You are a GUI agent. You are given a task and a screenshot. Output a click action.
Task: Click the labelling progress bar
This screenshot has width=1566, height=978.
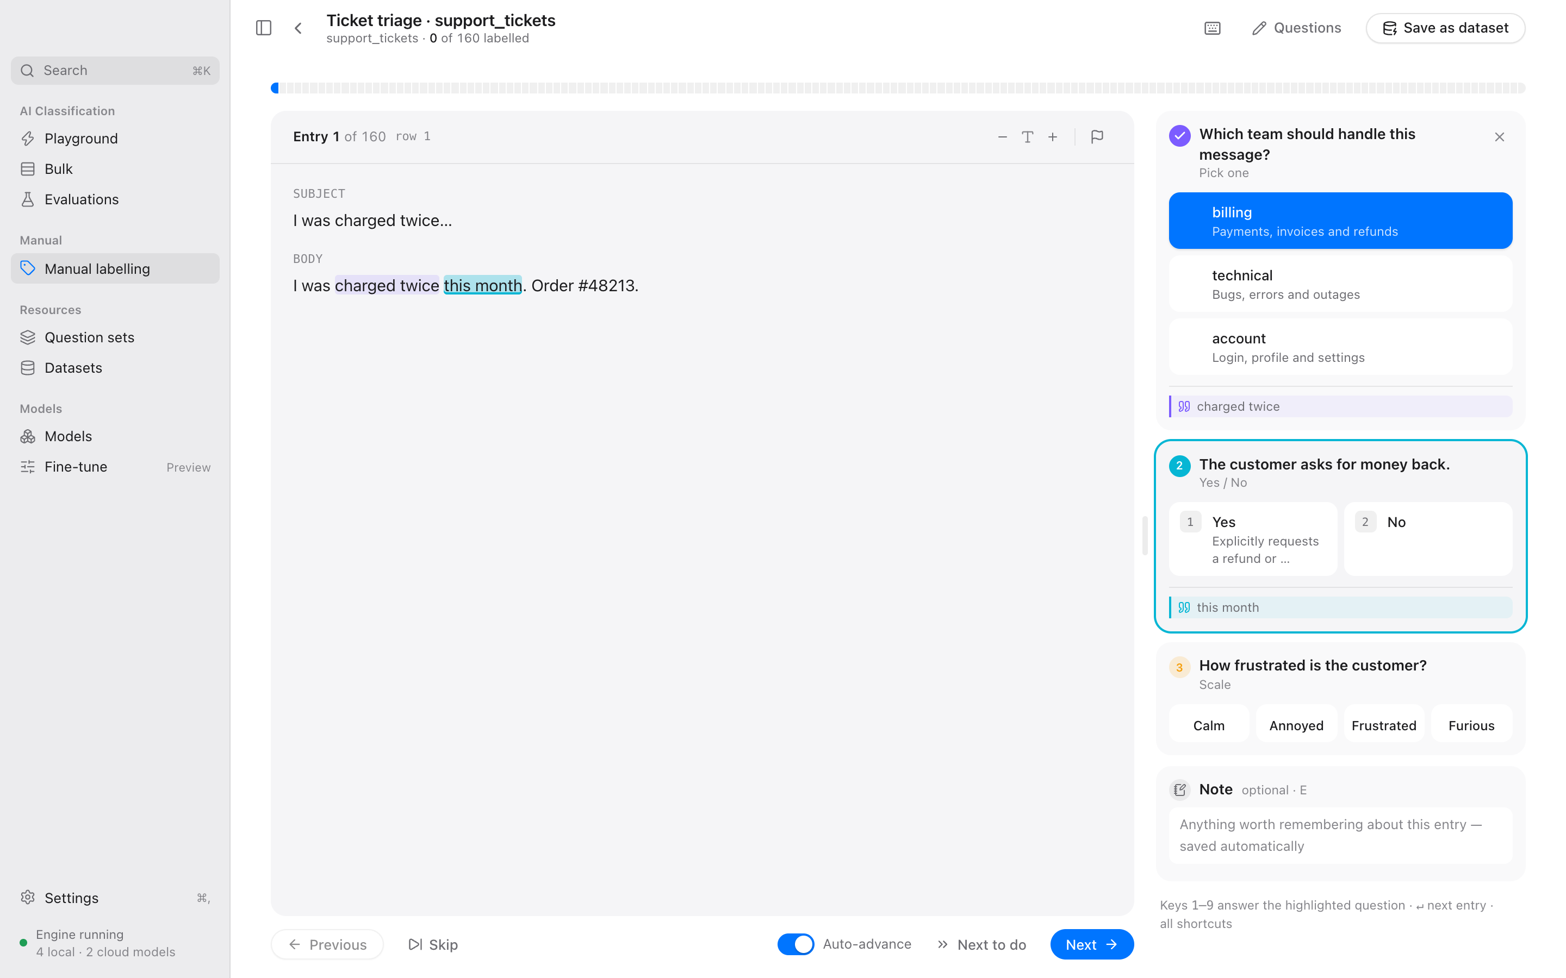(898, 88)
